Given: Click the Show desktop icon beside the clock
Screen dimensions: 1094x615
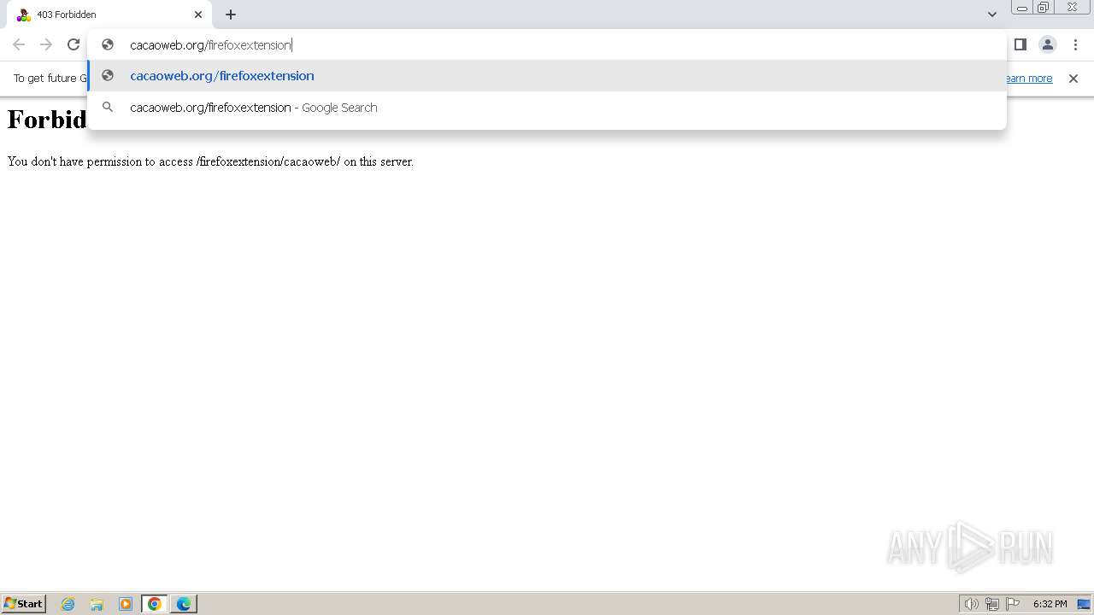Looking at the screenshot, I should click(1084, 604).
